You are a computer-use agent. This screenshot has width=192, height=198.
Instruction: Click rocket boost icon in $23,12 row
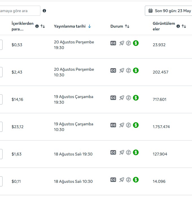pos(122,125)
